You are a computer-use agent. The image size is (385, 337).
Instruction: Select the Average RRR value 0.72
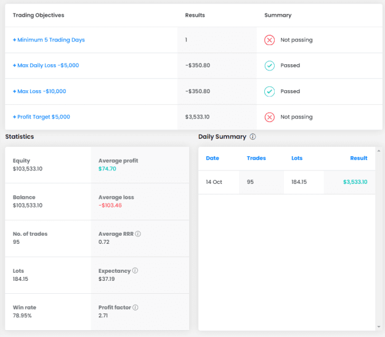[104, 242]
